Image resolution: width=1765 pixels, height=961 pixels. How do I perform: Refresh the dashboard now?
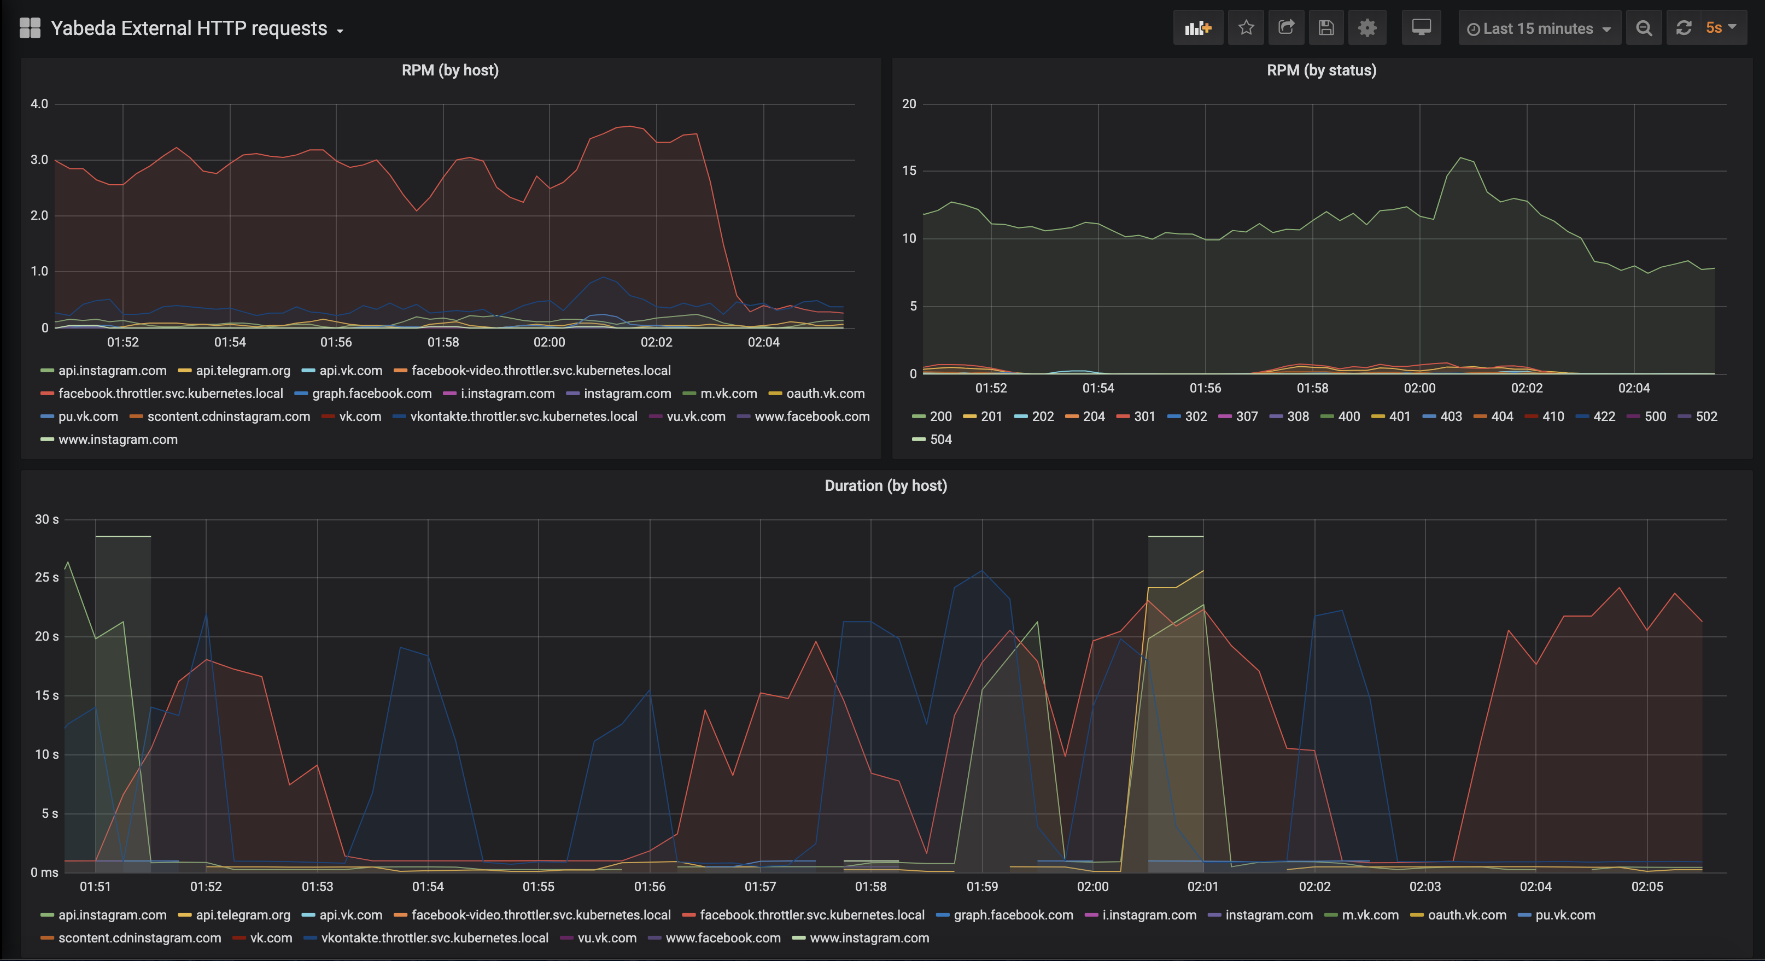[1684, 28]
